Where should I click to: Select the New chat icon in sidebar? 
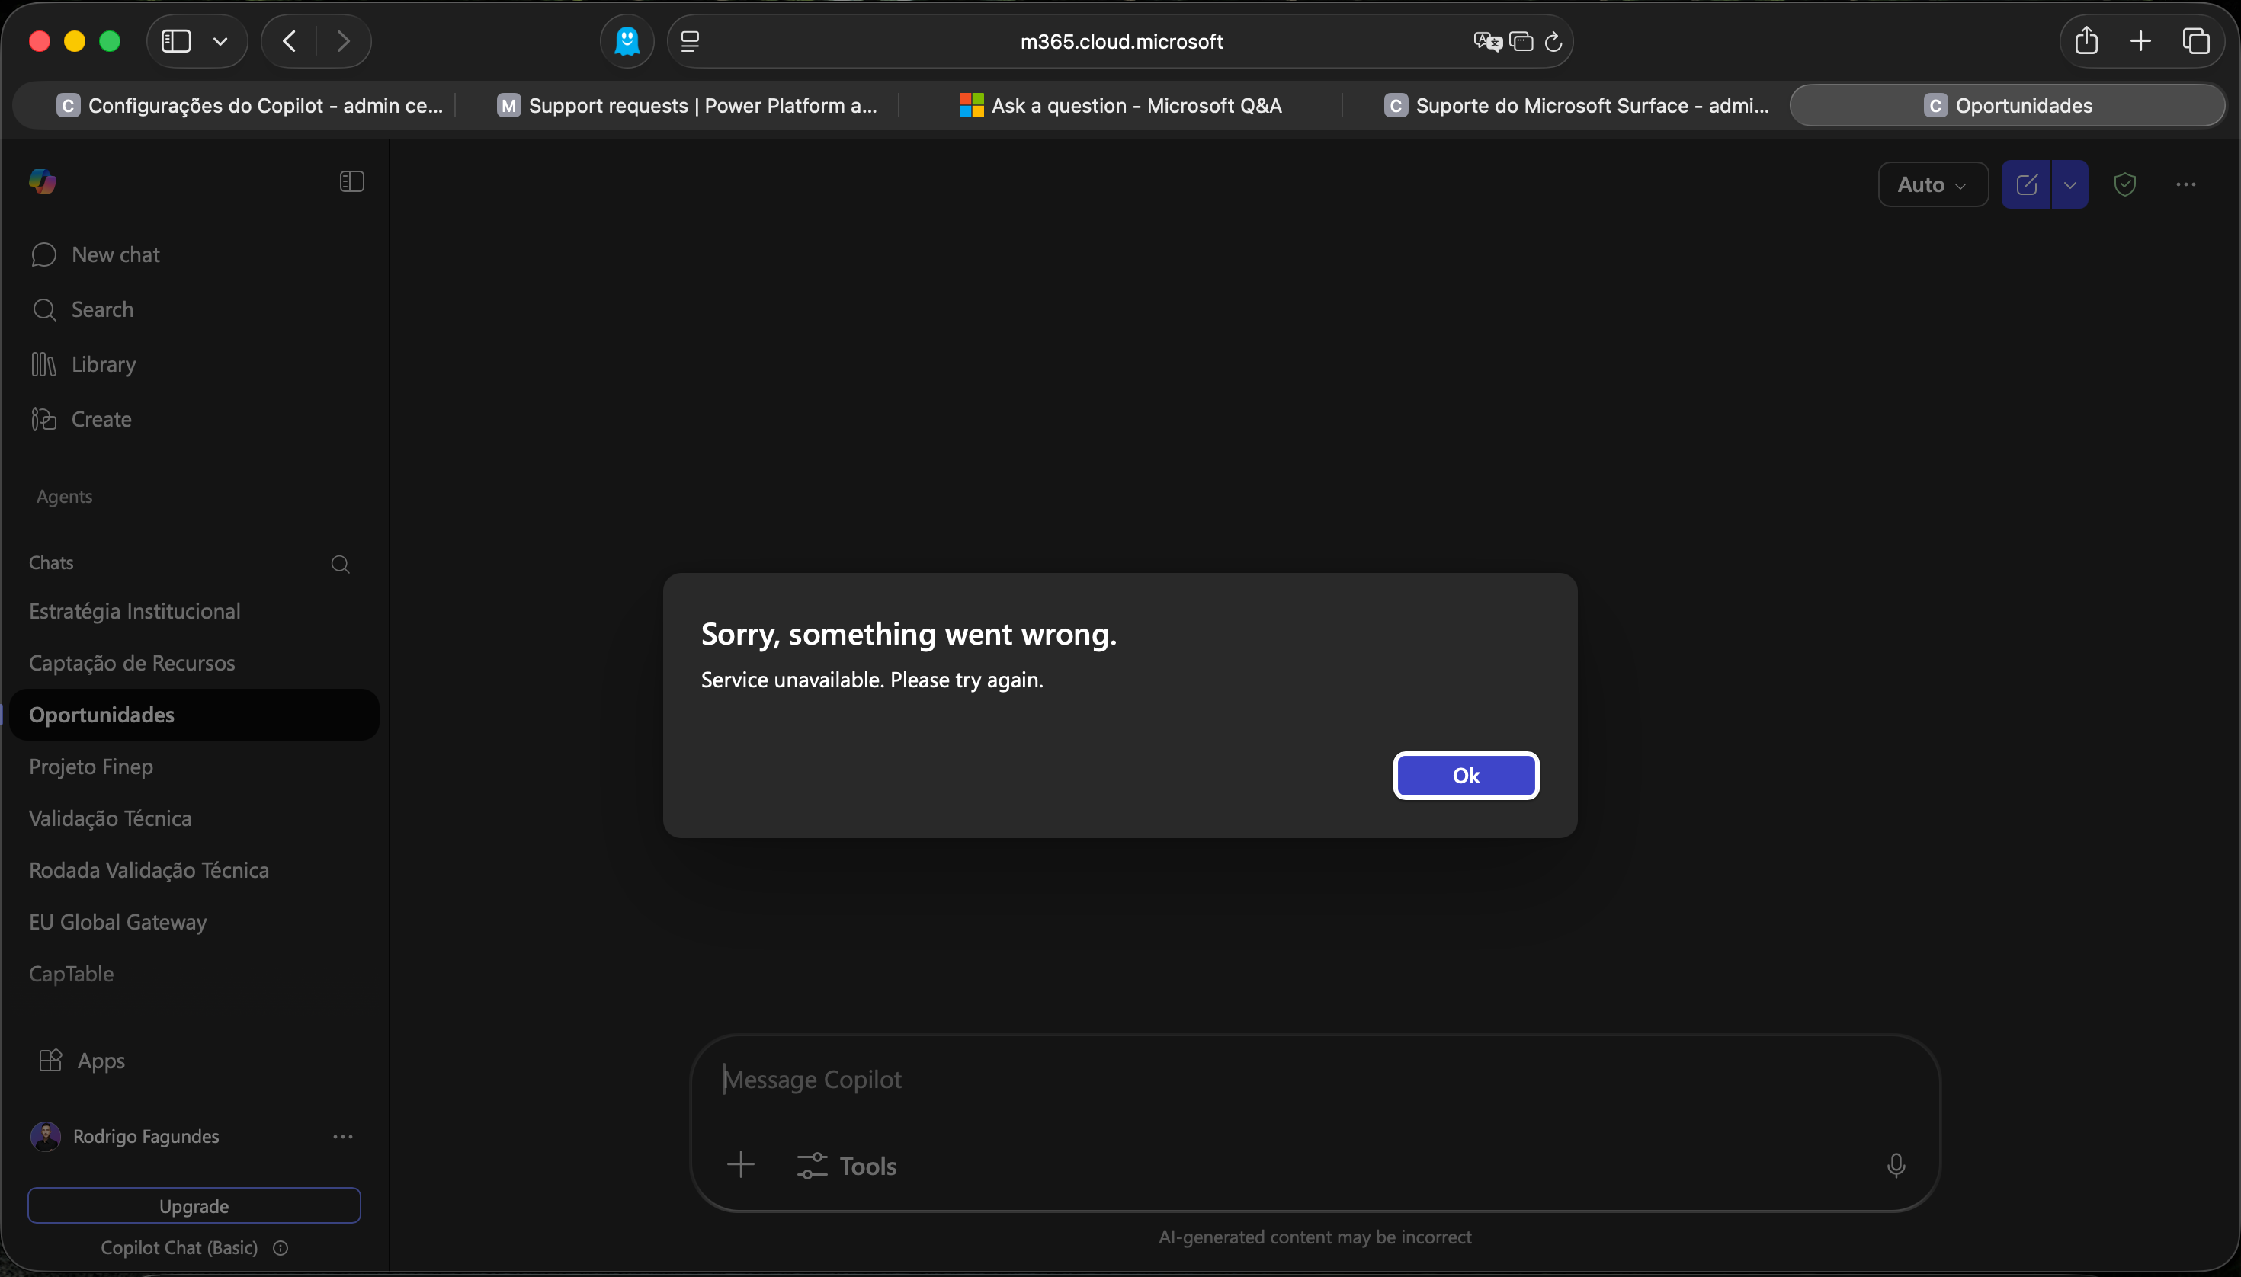pos(45,254)
